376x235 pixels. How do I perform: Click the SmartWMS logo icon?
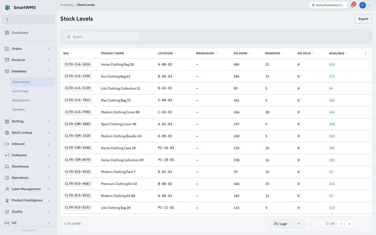point(8,8)
